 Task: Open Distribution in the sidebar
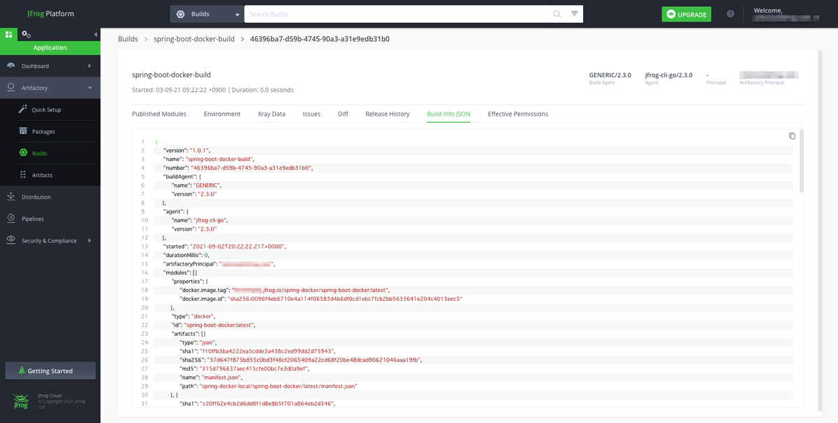[x=36, y=197]
